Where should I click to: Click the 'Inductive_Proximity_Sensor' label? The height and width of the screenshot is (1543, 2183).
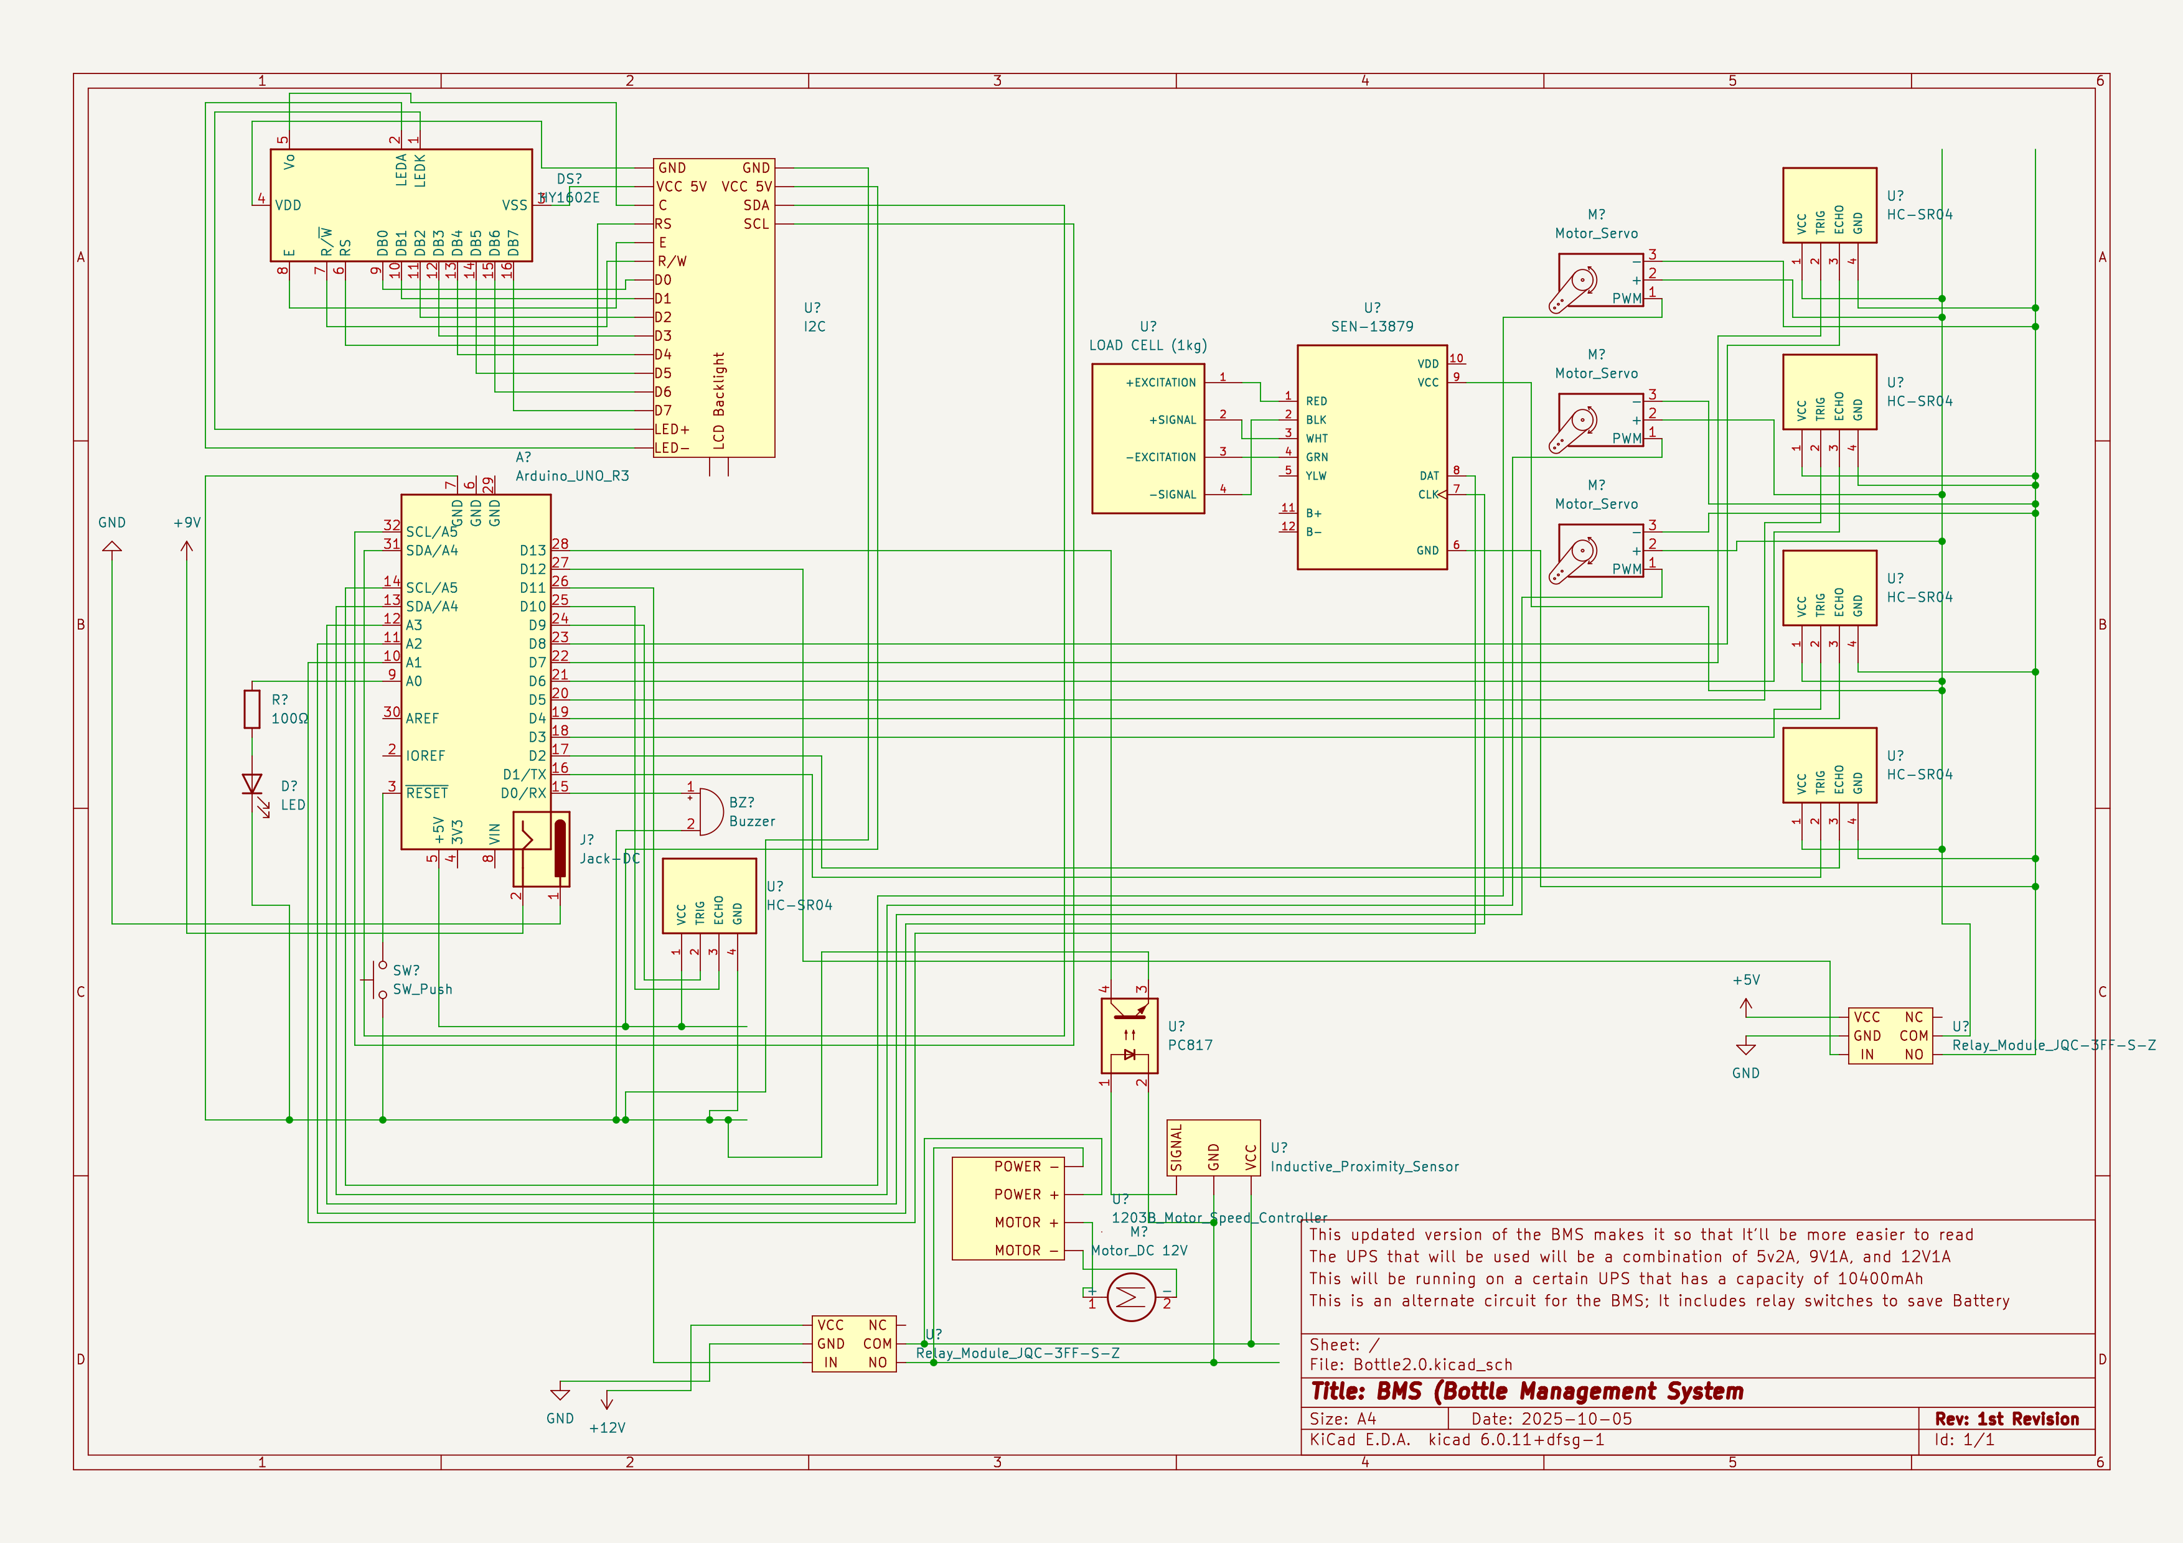pyautogui.click(x=1364, y=1167)
